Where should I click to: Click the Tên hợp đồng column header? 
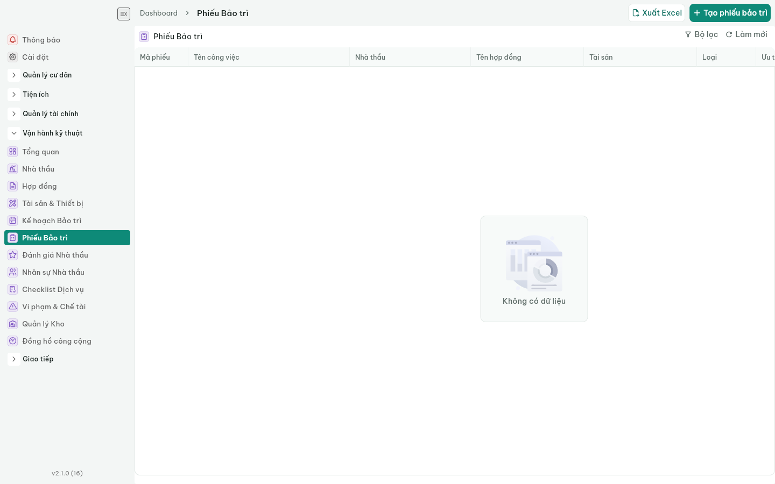click(x=527, y=57)
